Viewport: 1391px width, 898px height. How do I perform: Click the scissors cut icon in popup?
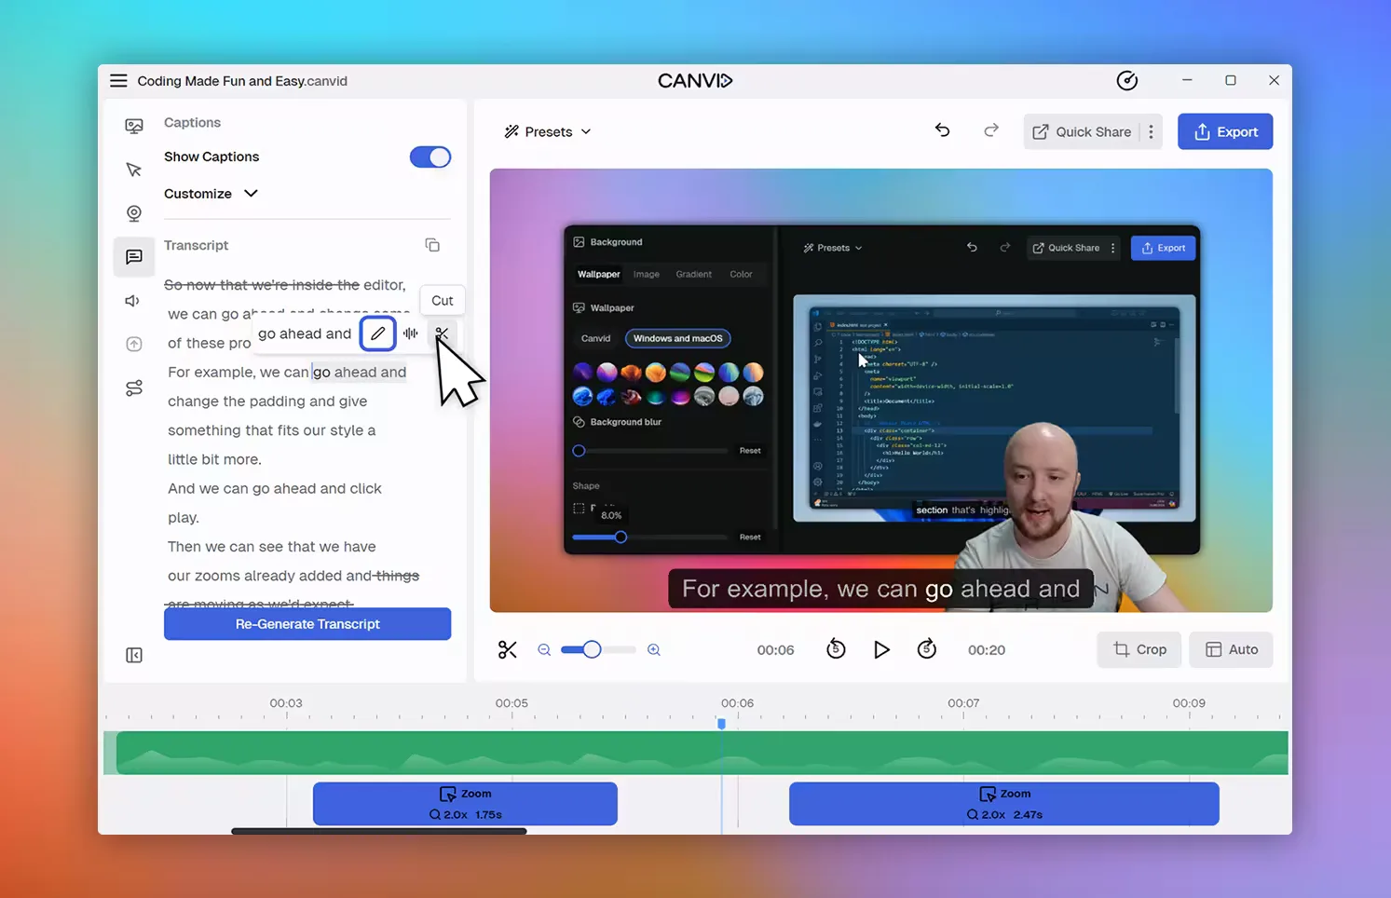click(x=442, y=333)
